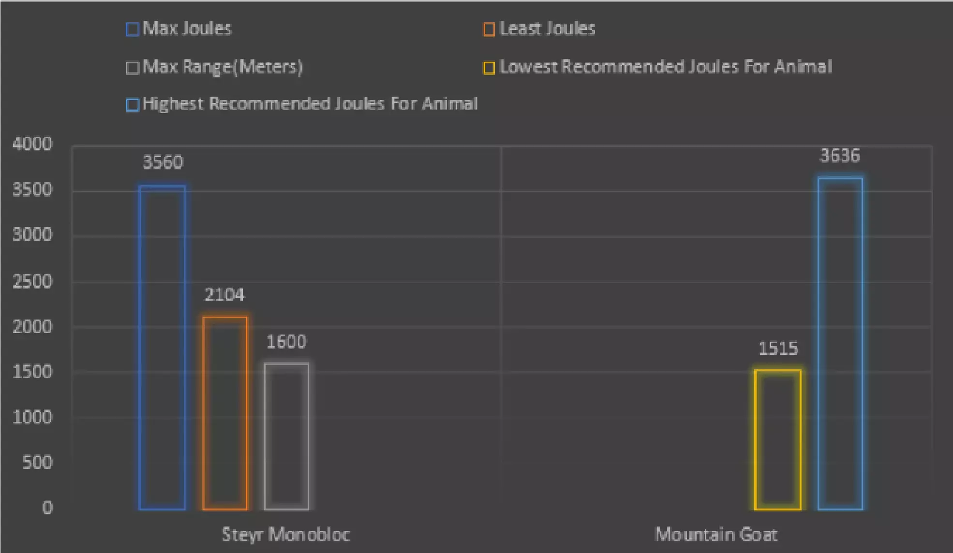Screen dimensions: 953x553
Task: Select the Least Joules legend label
Action: pyautogui.click(x=547, y=29)
